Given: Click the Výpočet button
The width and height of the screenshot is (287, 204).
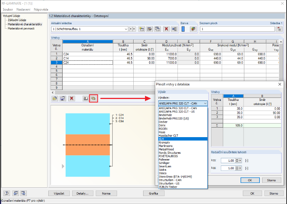Looking at the screenshot, I should point(59,193).
